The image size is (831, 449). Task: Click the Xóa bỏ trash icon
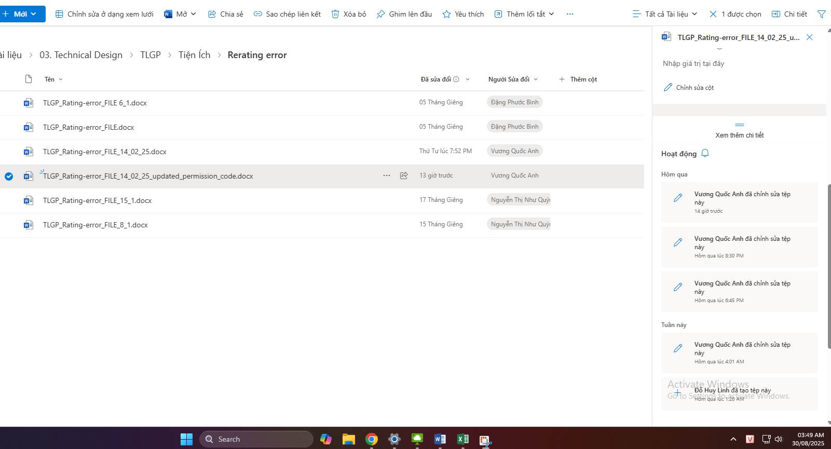click(335, 14)
